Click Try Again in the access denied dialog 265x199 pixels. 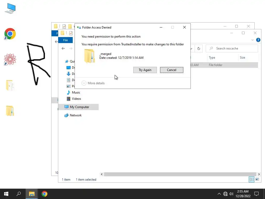pos(145,70)
